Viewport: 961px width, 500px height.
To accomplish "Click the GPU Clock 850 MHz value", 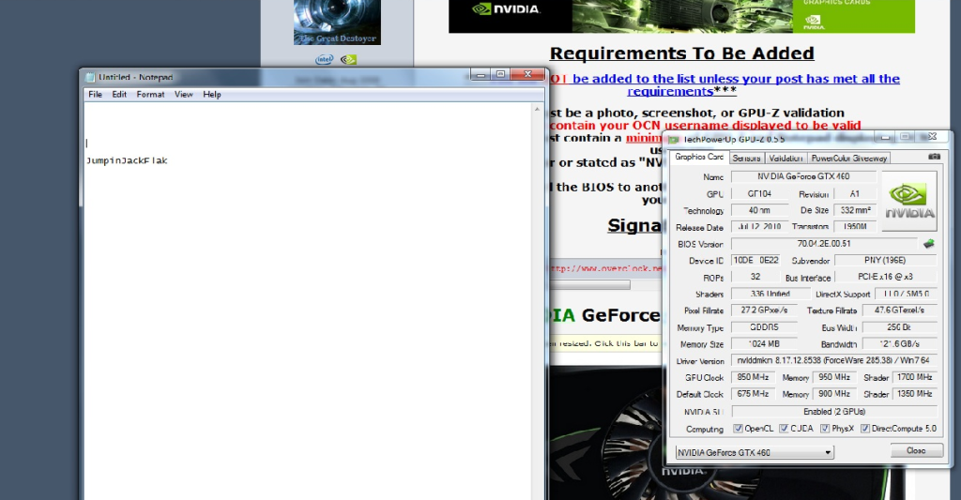I will (754, 377).
